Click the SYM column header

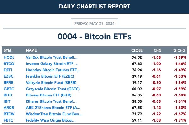tap(7, 50)
